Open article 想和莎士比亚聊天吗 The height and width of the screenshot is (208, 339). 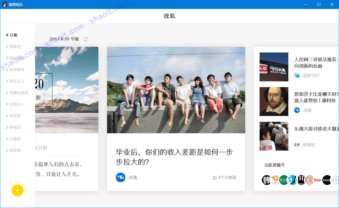click(x=316, y=97)
